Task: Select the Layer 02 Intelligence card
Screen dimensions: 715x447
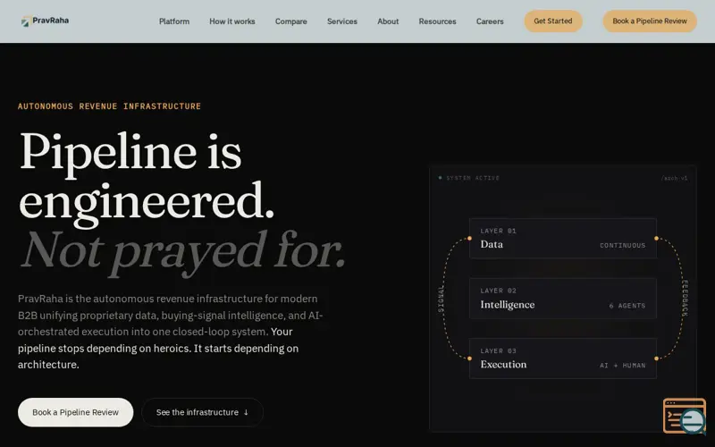Action: (563, 299)
